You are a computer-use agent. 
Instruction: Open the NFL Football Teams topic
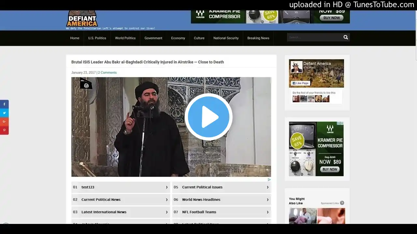(199, 212)
